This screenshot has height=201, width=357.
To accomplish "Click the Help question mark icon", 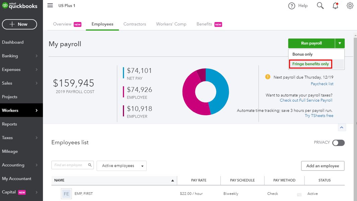I will (292, 6).
